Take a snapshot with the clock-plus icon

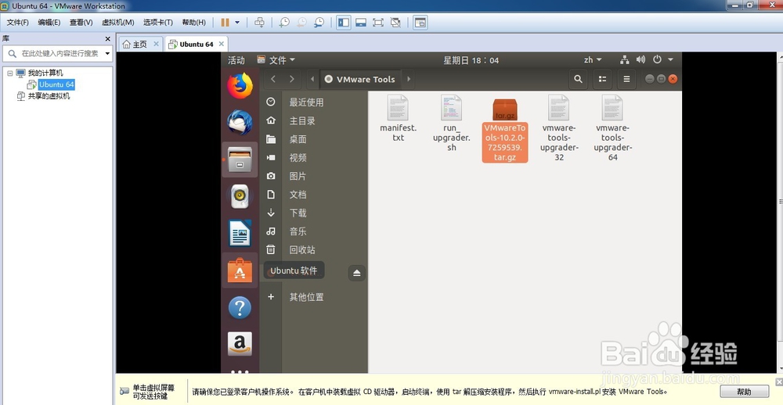tap(284, 23)
